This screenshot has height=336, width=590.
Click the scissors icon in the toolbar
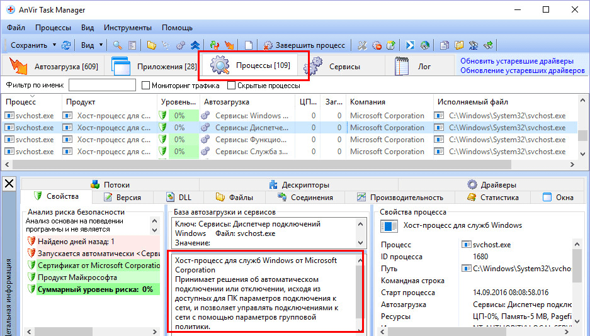362,45
